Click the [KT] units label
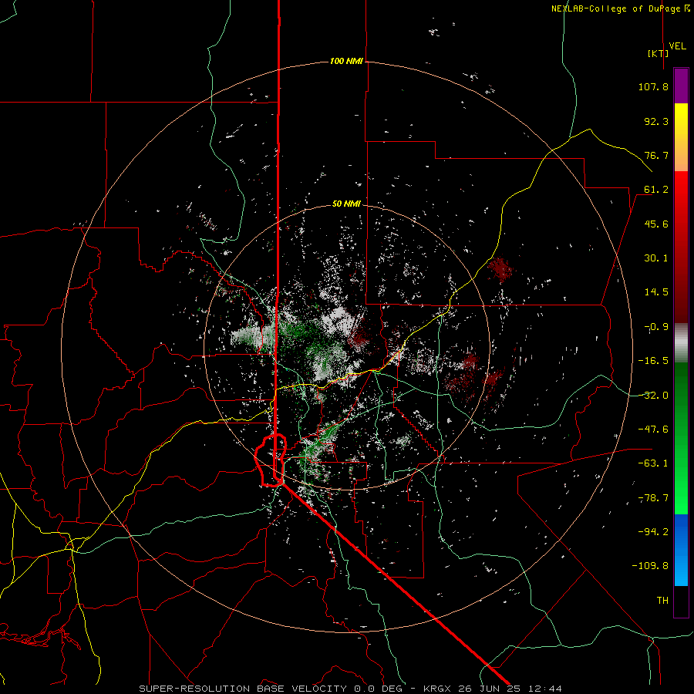This screenshot has width=694, height=694. click(x=659, y=53)
